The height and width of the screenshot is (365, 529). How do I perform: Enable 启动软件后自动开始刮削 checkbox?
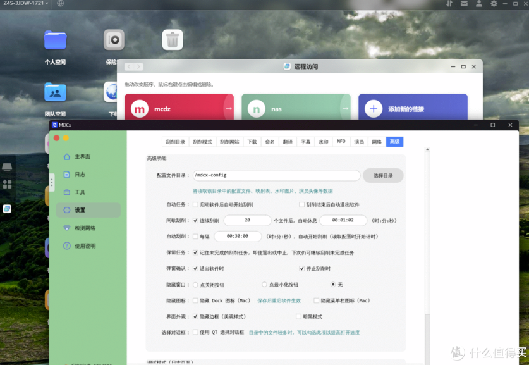coord(195,204)
